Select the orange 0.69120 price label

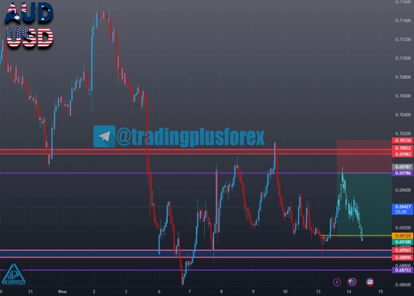point(403,235)
